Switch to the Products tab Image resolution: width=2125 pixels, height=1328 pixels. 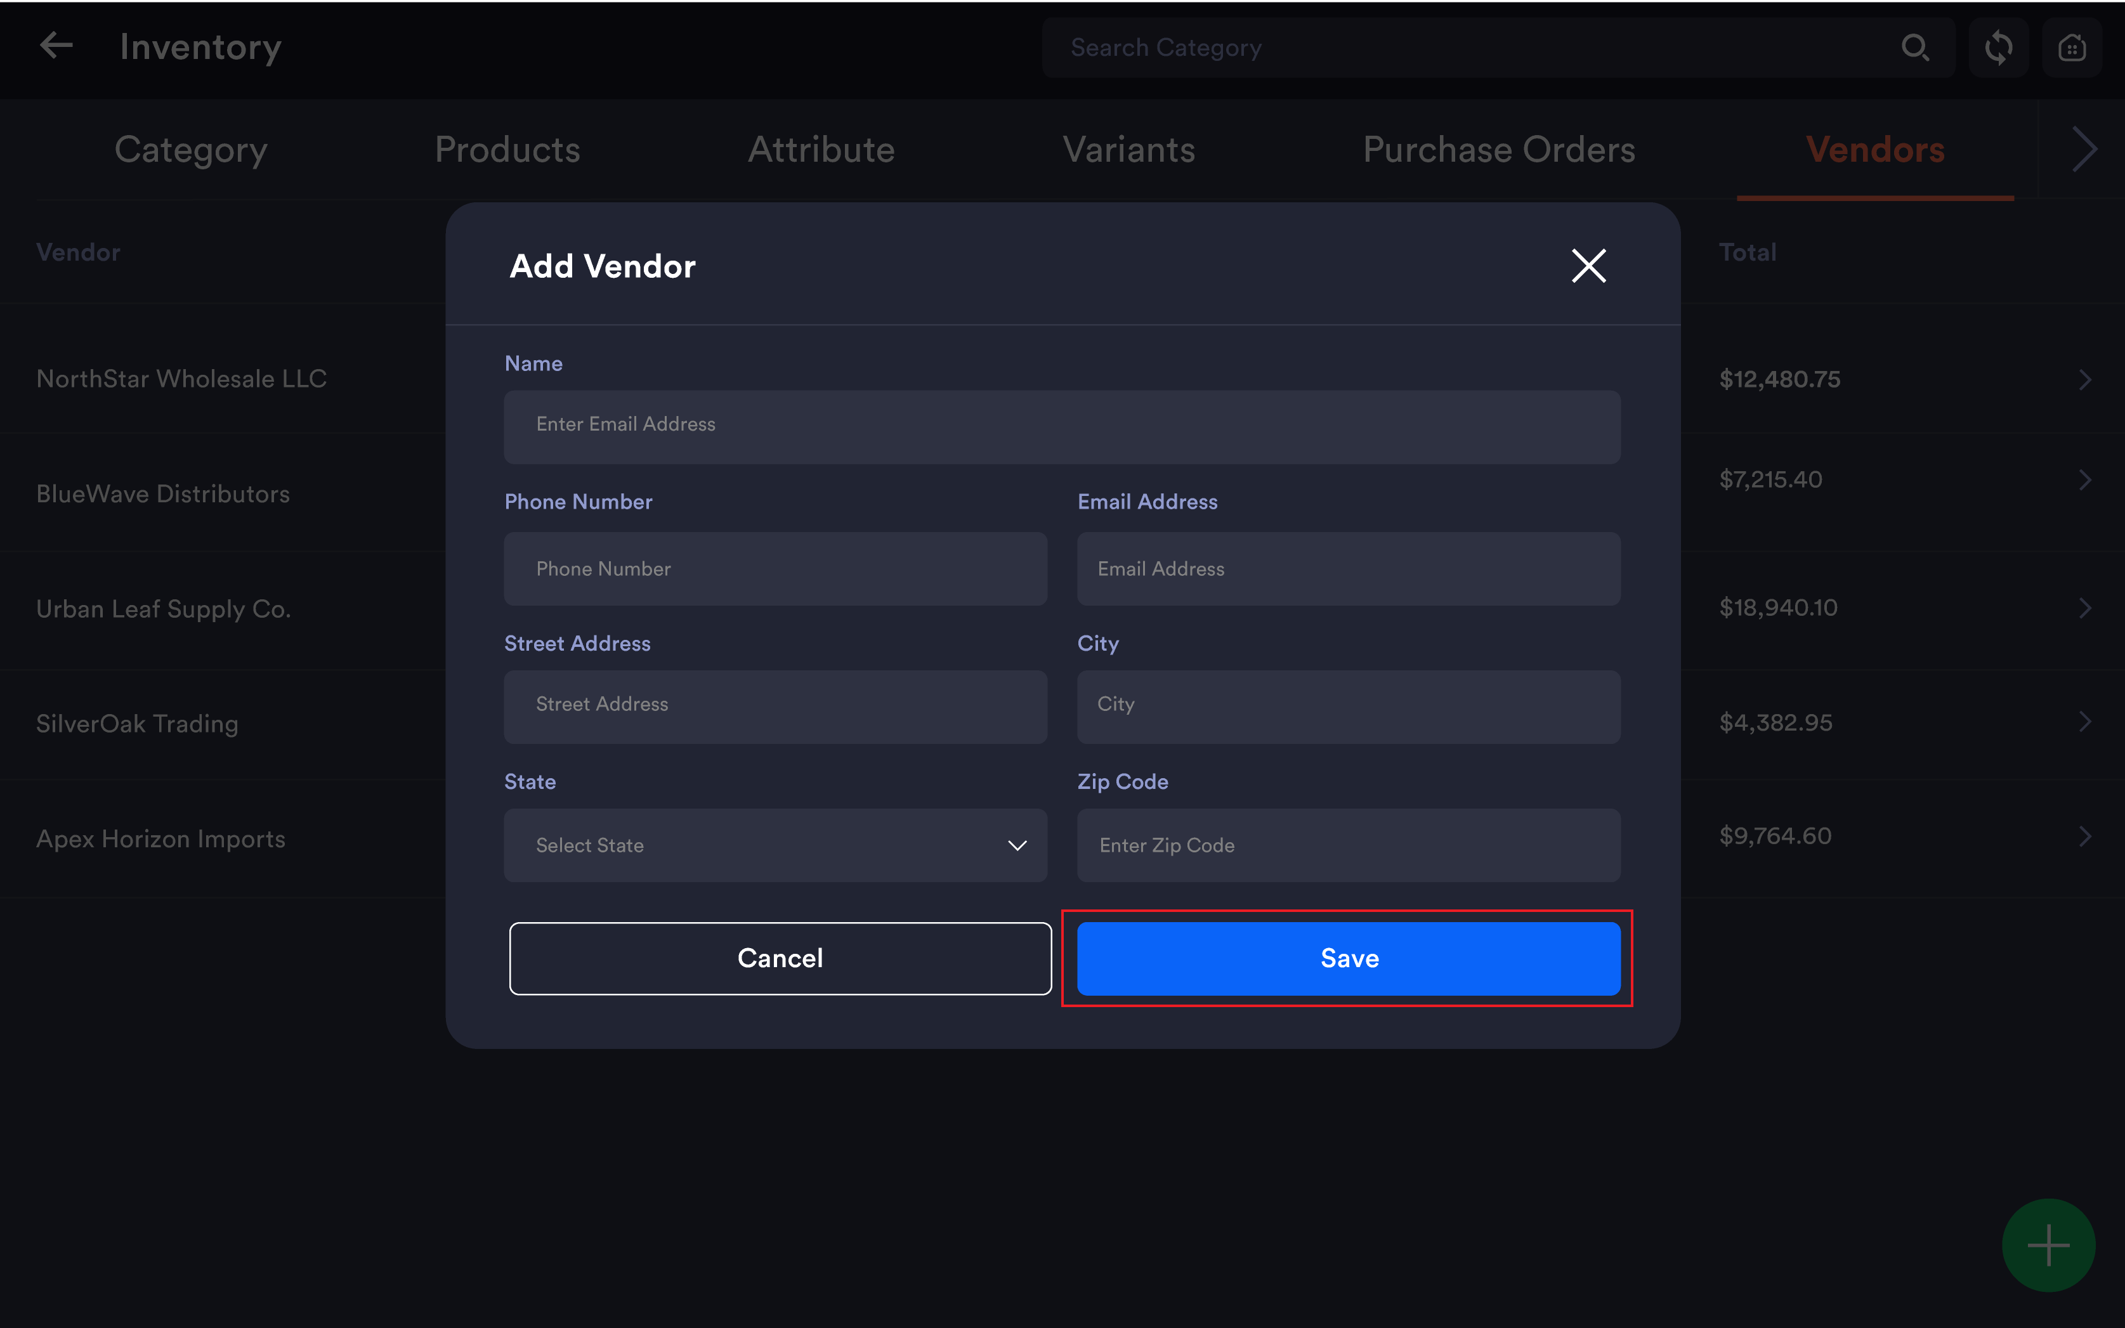point(507,149)
